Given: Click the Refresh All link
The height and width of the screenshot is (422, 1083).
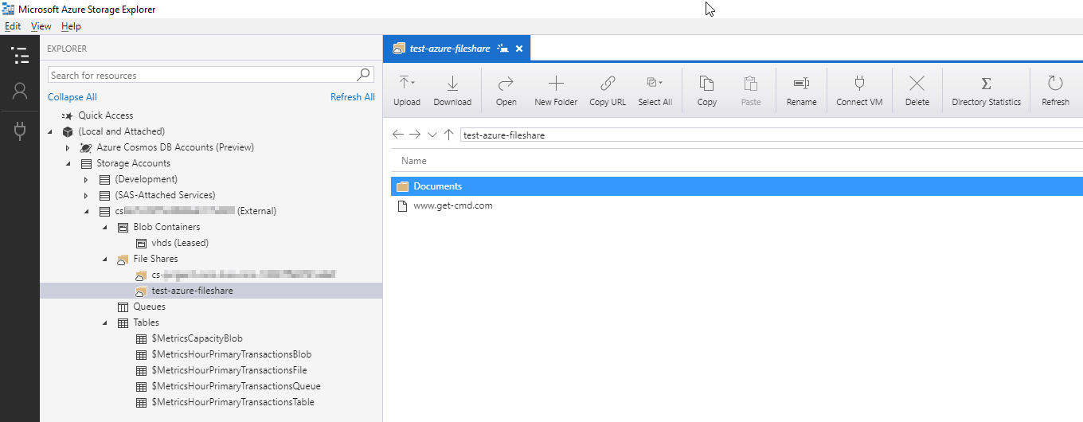Looking at the screenshot, I should pos(353,97).
